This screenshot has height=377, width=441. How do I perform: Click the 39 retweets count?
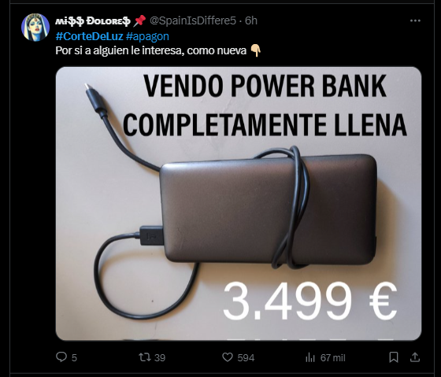[160, 357]
